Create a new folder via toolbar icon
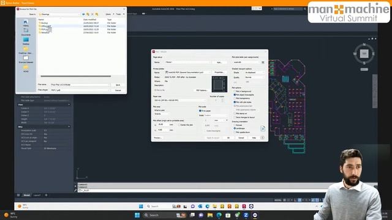This screenshot has width=392, height=220. [x=97, y=14]
